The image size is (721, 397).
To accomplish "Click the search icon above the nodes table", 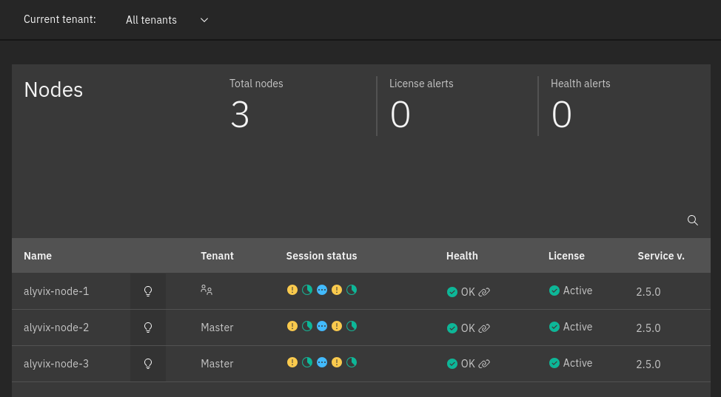I will pos(693,220).
